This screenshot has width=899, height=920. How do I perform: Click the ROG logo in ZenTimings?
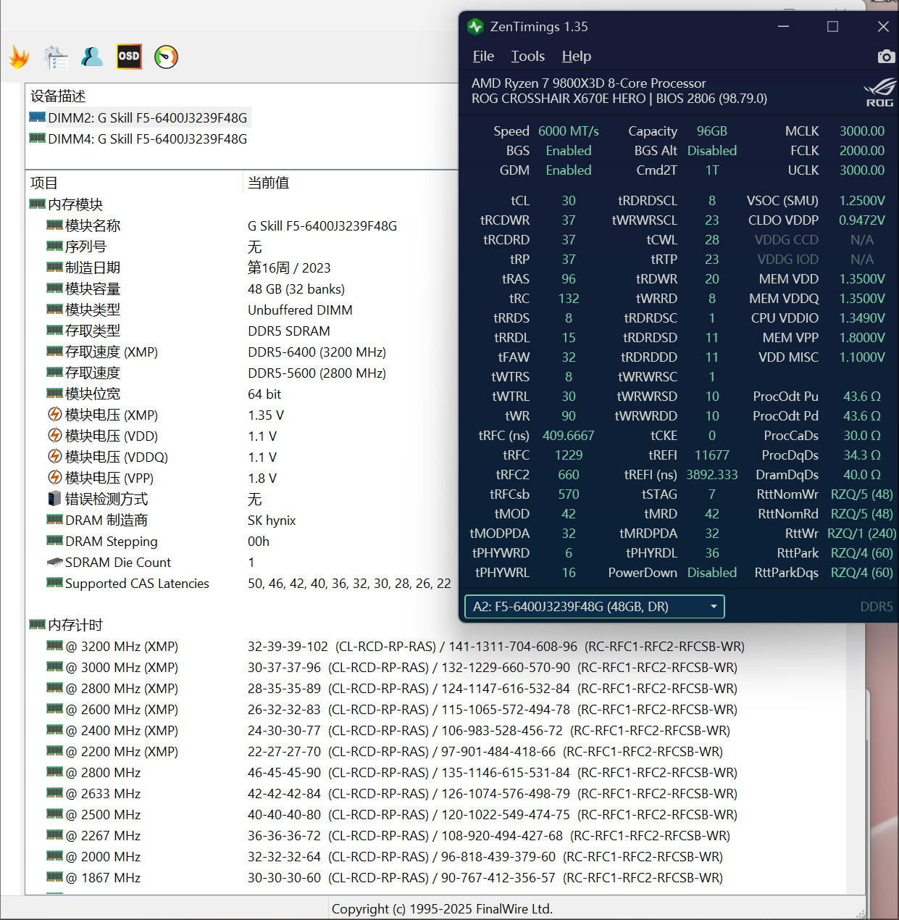point(879,93)
